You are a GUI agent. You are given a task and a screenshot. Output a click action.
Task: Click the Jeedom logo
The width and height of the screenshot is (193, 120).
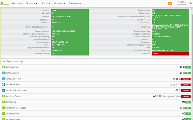(x=5, y=3)
